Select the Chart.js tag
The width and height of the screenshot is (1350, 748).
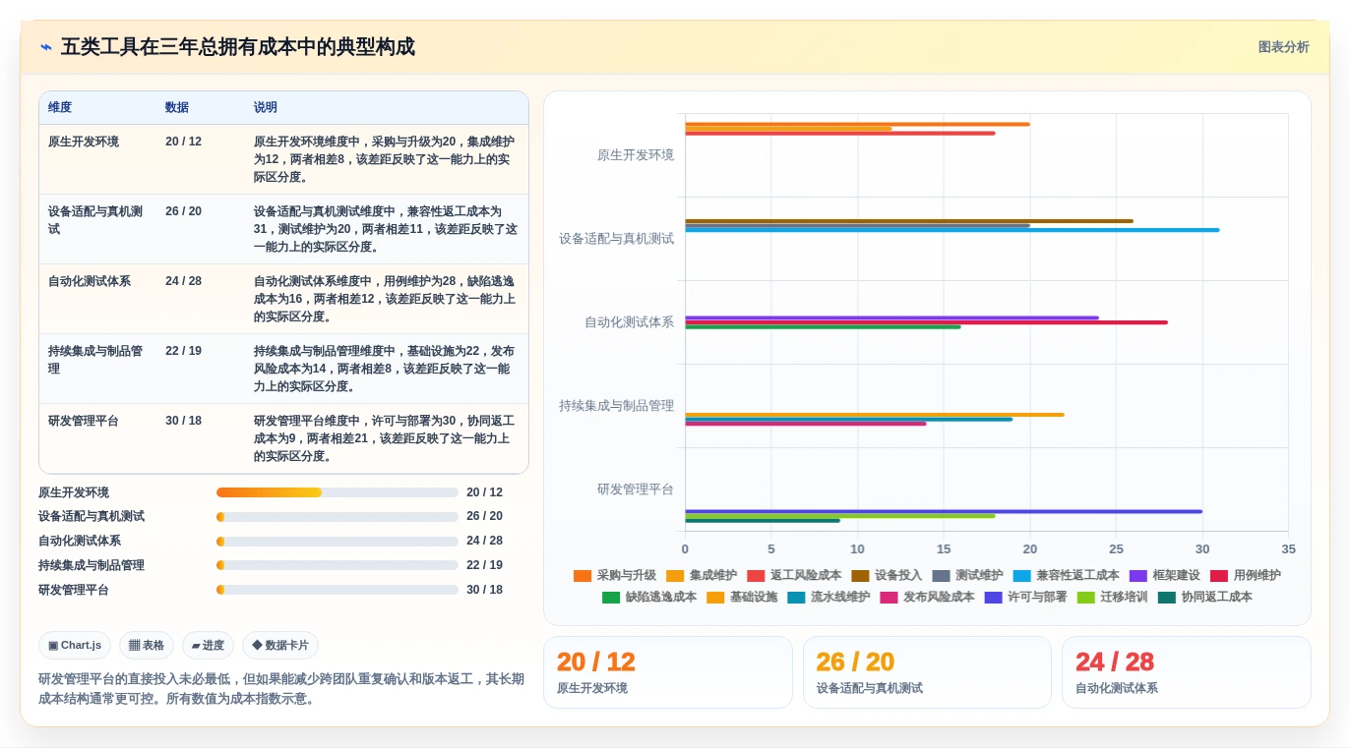75,645
